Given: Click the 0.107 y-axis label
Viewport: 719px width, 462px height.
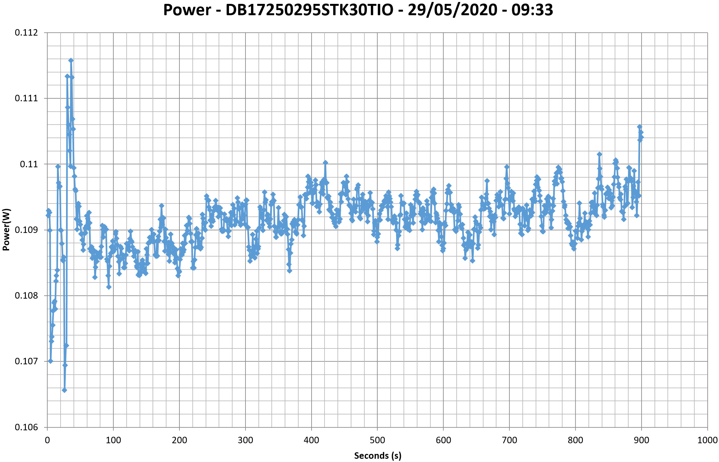Looking at the screenshot, I should pos(26,361).
